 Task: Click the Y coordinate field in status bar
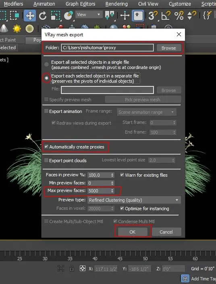click(x=140, y=269)
